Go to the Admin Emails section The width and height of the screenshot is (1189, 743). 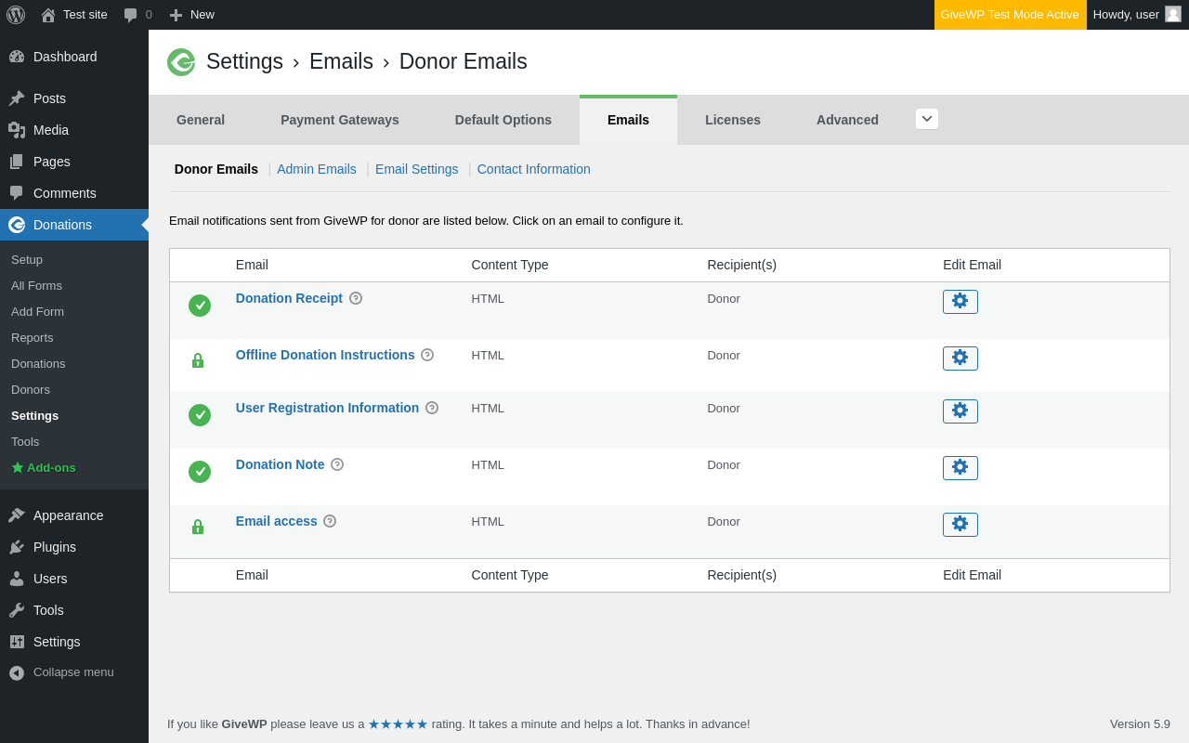[x=317, y=169]
